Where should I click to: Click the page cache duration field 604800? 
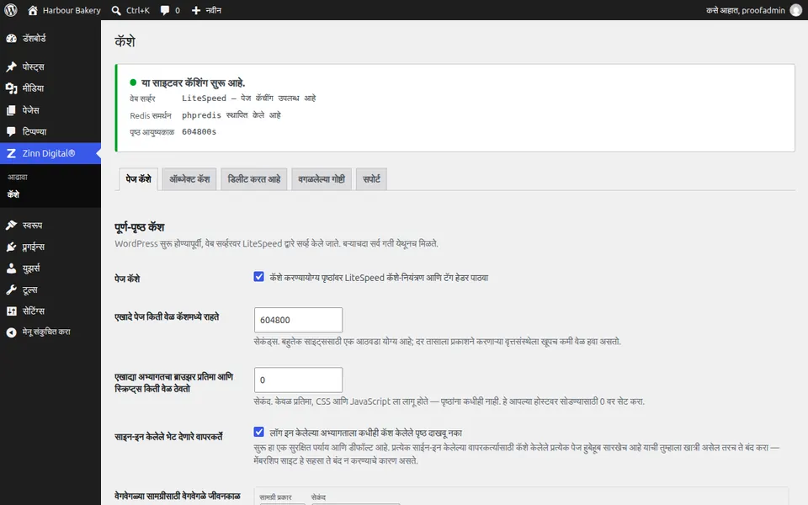[x=298, y=320]
